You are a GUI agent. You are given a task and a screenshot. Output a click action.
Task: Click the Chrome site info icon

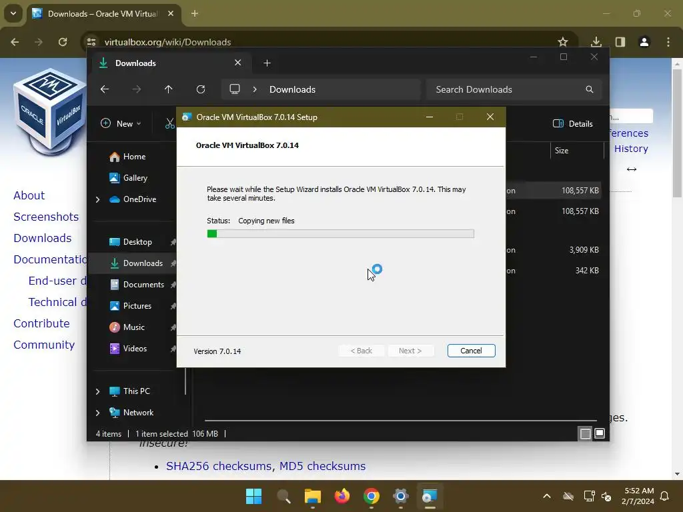click(x=91, y=42)
